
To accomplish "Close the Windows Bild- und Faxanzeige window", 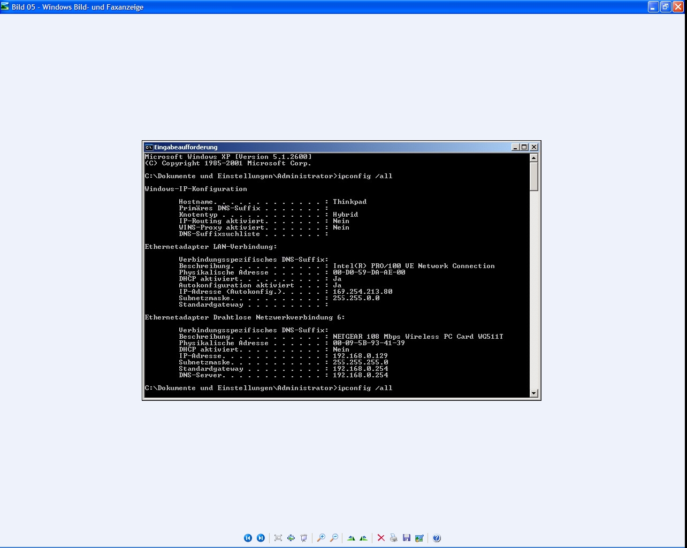I will [678, 7].
